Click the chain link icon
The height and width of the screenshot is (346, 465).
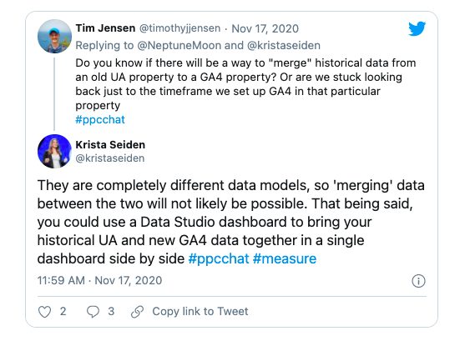point(137,312)
